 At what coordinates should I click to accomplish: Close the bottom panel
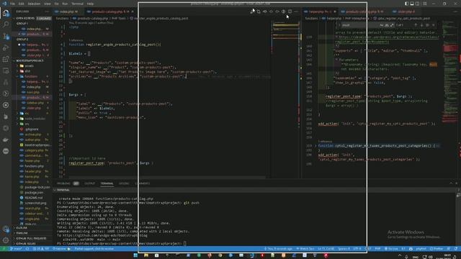457,183
